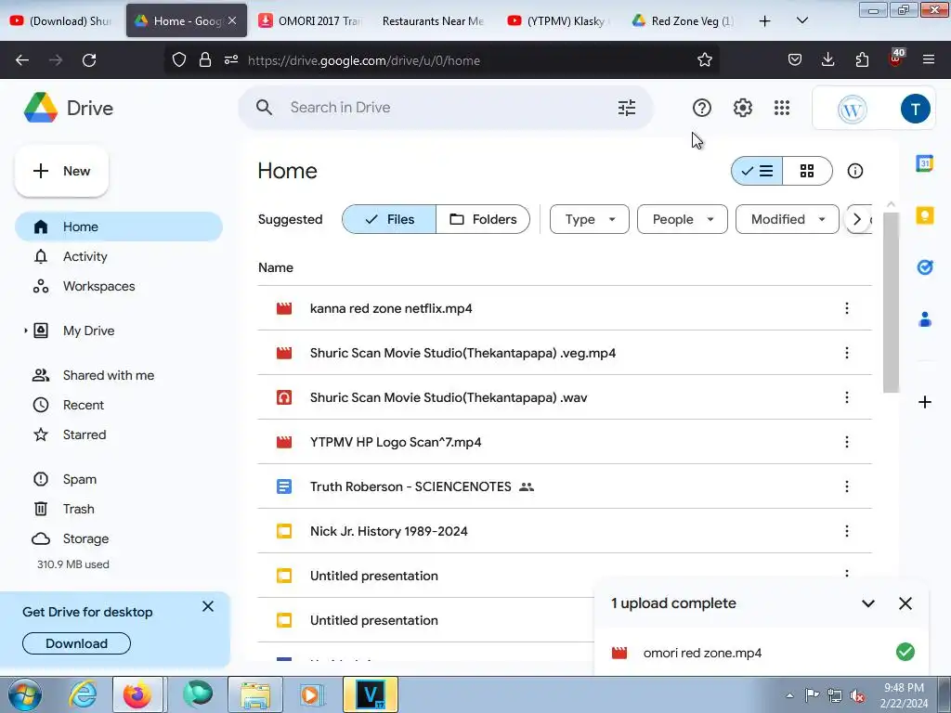Open more actions for Nick Jr. History 1989-2024
Screen dimensions: 951x713
[x=847, y=531]
